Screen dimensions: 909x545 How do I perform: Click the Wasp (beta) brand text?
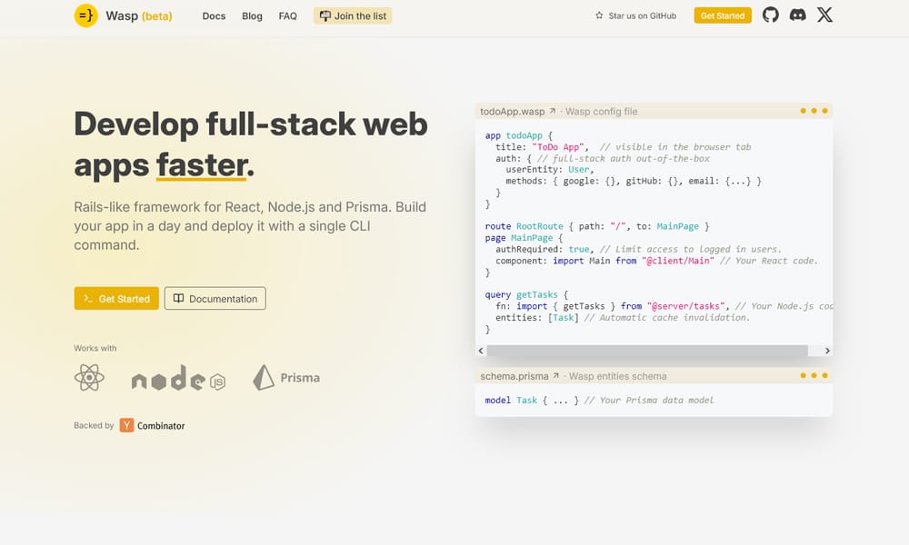139,16
